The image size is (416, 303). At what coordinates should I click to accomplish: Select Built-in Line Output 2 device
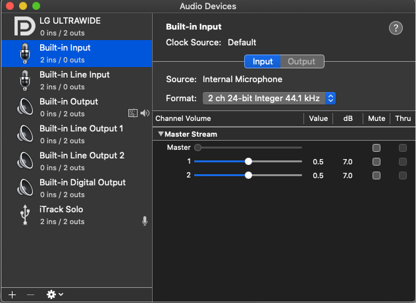click(x=76, y=161)
